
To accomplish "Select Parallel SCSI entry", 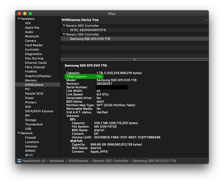I will (x=34, y=94).
